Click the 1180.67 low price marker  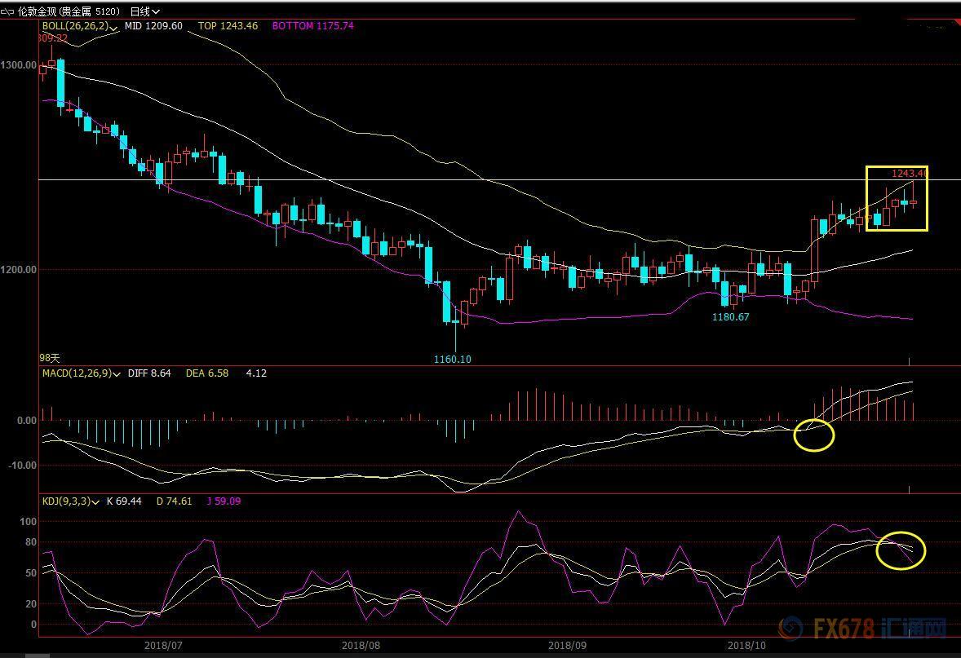(730, 317)
